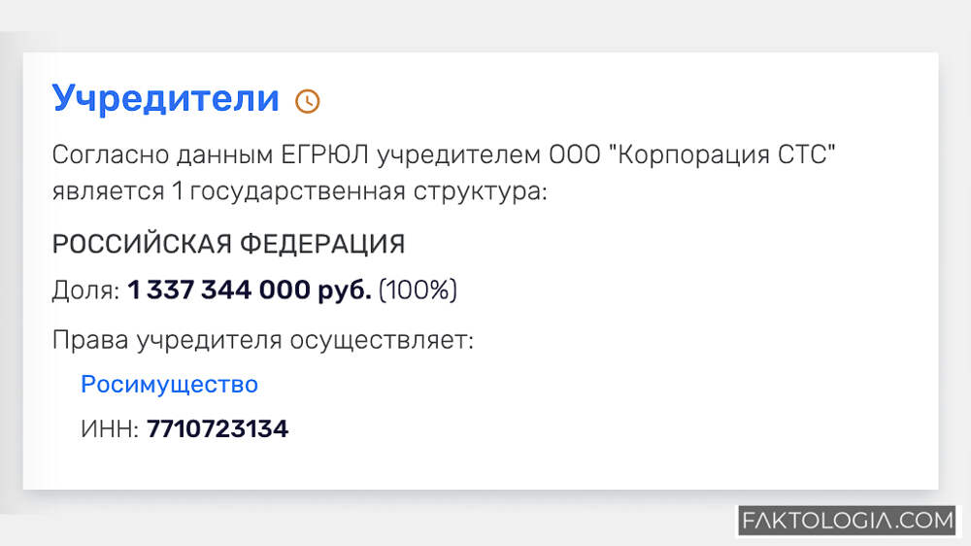Screen dimensions: 971x546
Task: Click the (100%) share percentage
Action: coord(418,290)
